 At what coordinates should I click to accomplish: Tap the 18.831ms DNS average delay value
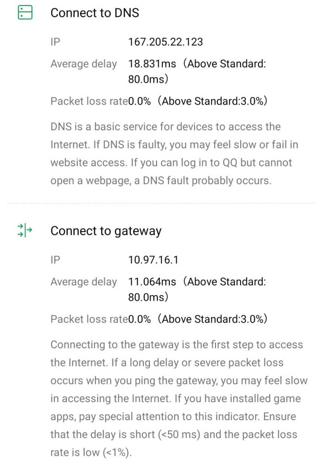point(152,64)
